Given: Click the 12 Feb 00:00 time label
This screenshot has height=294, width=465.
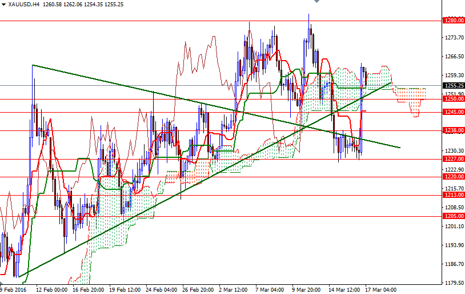Looking at the screenshot, I should point(51,289).
